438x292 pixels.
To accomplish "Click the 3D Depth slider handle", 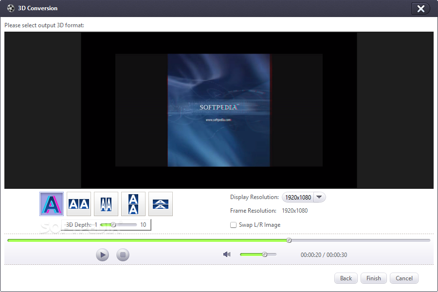I will (113, 225).
